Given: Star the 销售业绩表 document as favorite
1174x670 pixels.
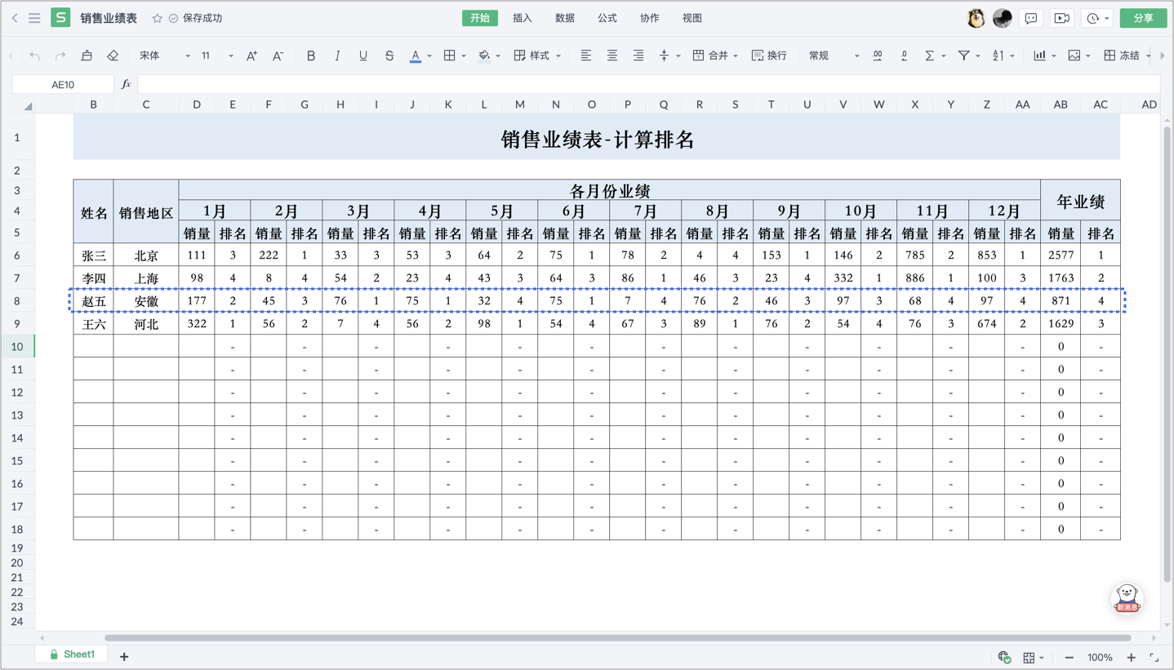Looking at the screenshot, I should click(157, 18).
